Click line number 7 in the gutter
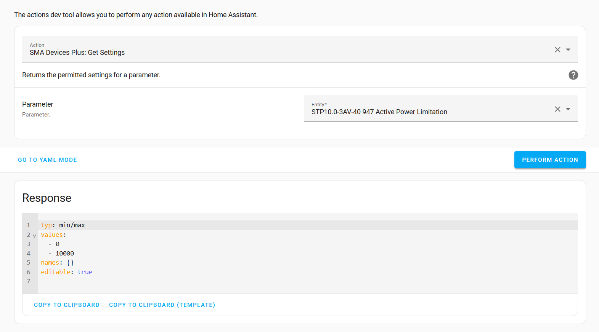Viewport: 599px width, 332px height. [x=29, y=281]
